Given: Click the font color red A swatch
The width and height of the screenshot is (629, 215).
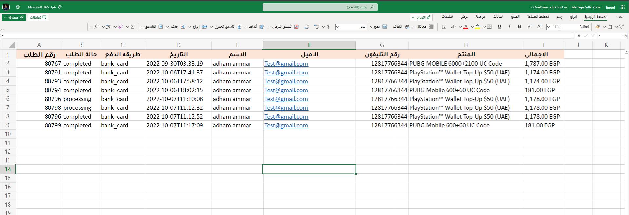Looking at the screenshot, I should pos(466,27).
